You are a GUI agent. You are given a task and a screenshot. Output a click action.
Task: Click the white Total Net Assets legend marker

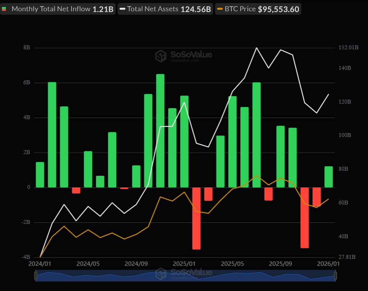(x=122, y=9)
